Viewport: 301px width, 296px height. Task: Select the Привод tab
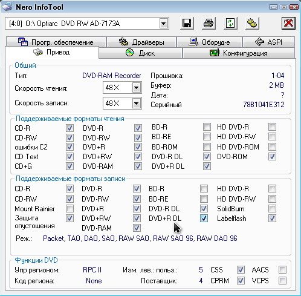(x=52, y=52)
